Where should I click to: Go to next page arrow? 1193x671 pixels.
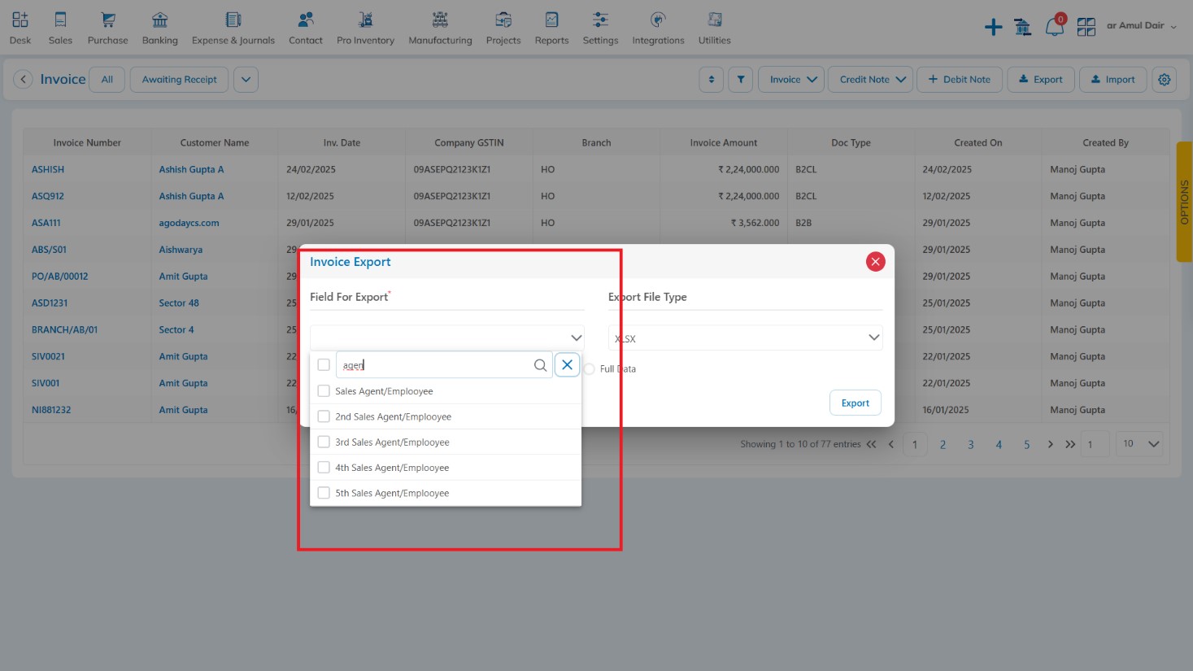coord(1051,444)
